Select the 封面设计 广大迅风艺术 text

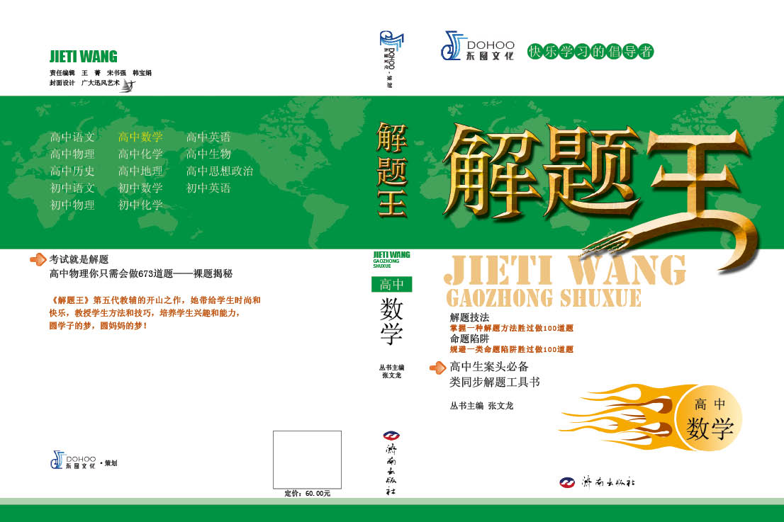(x=84, y=83)
